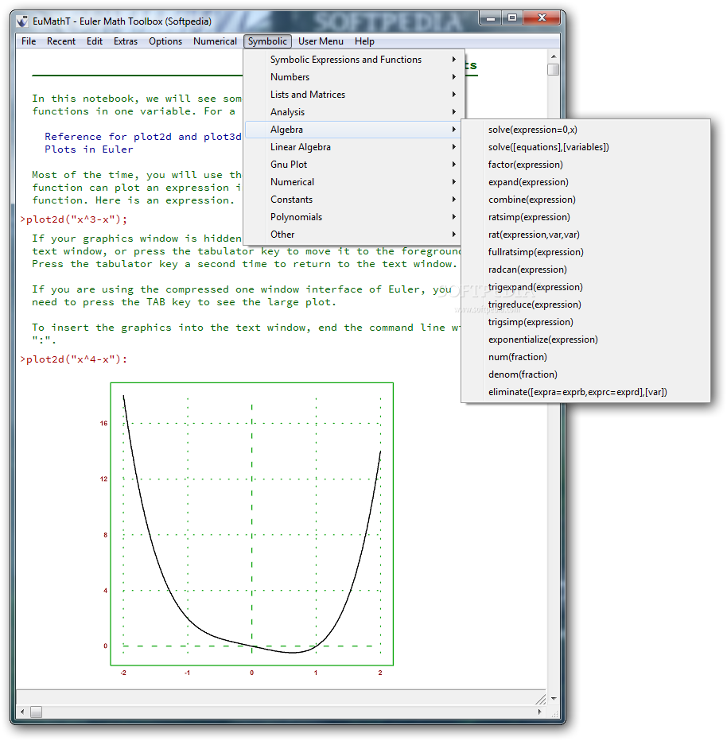Select combine(expression) entry
Viewport: 727px width, 741px height.
point(585,200)
